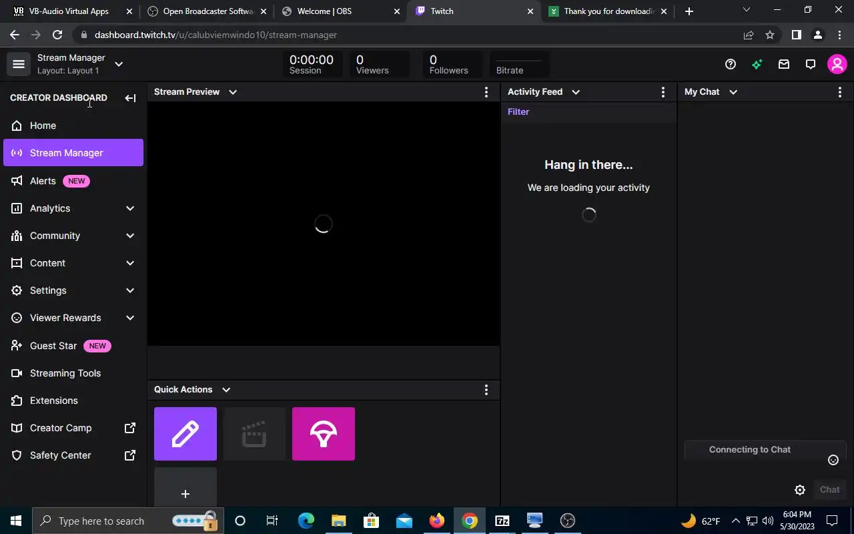Reload the page in Chrome
This screenshot has width=854, height=534.
(57, 35)
